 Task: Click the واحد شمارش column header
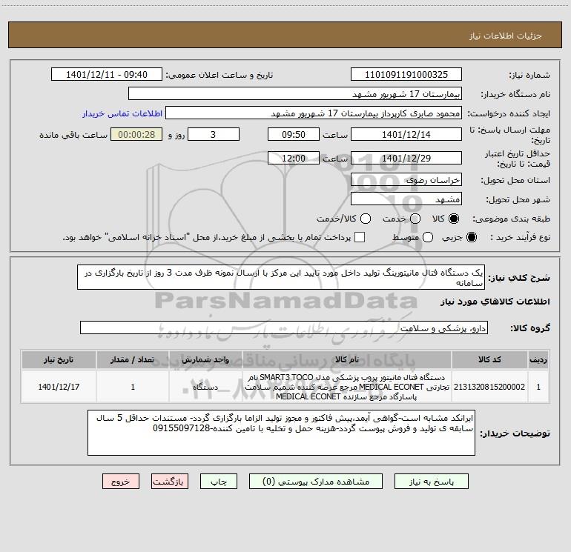click(x=205, y=359)
